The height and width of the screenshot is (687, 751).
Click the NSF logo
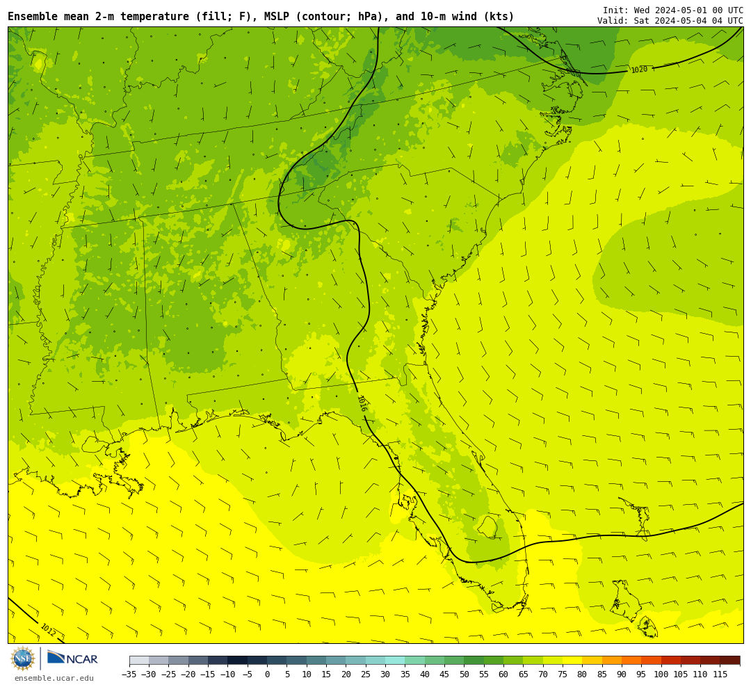coord(23,658)
